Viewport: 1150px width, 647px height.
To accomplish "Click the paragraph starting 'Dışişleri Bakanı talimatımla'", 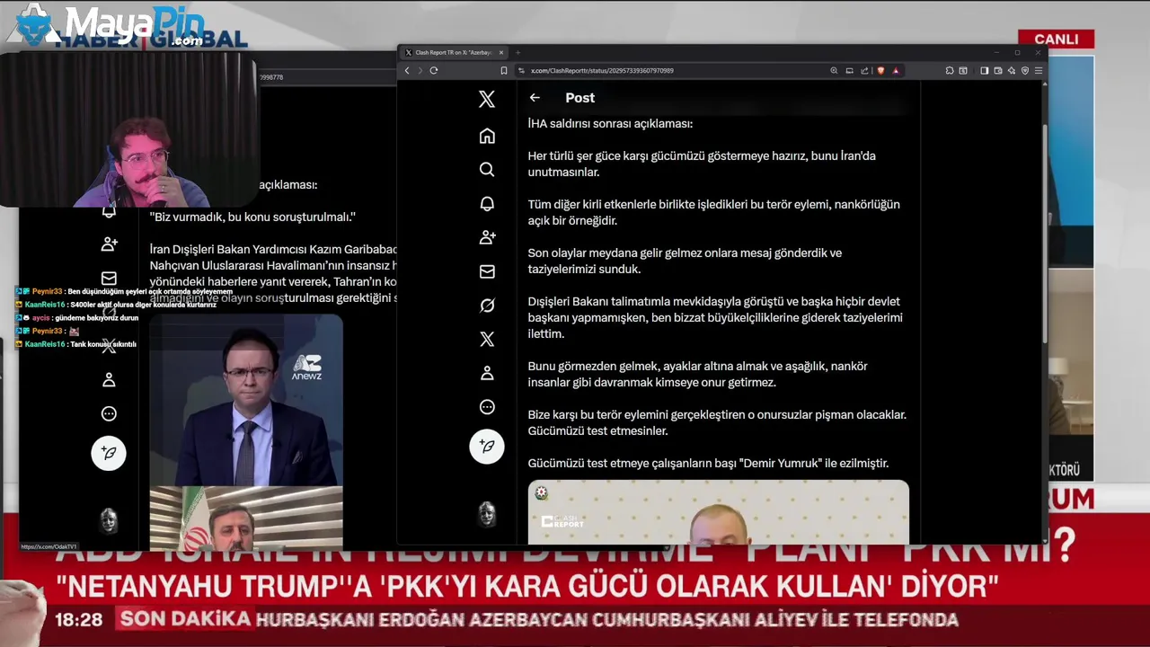I will [x=715, y=317].
